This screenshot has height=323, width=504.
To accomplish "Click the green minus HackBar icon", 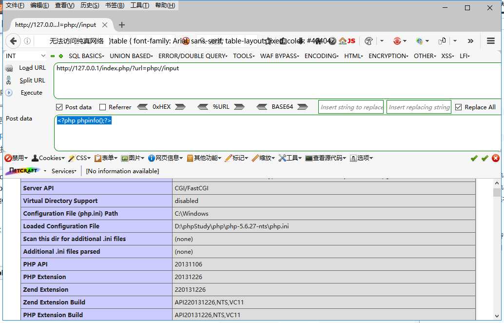I will (x=53, y=56).
